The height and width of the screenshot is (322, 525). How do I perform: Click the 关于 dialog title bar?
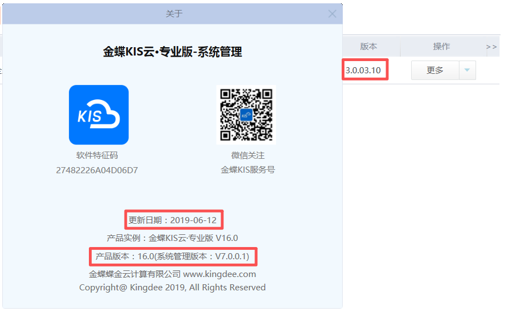[174, 14]
